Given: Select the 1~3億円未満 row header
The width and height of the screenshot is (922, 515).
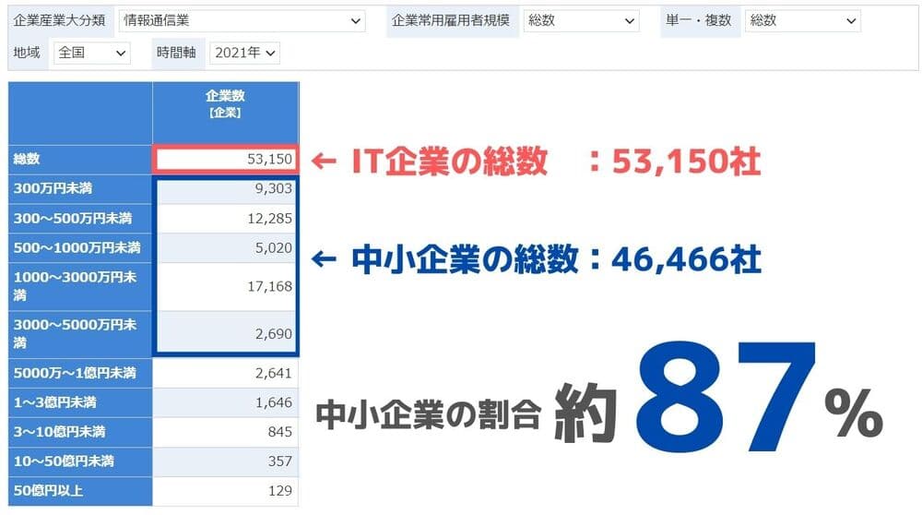Looking at the screenshot, I should tap(80, 402).
